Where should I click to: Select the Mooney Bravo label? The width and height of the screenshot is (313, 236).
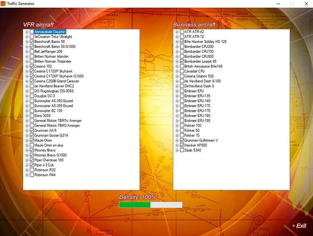[x=45, y=150]
